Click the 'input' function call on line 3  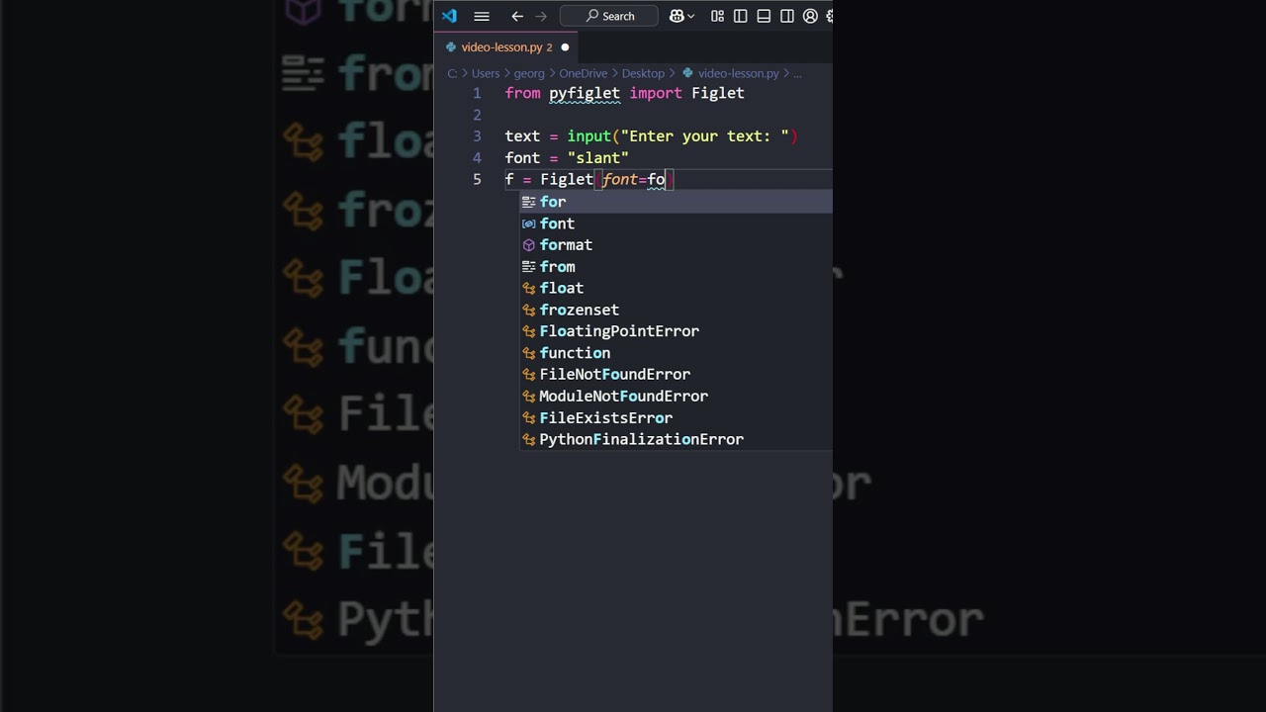coord(589,136)
